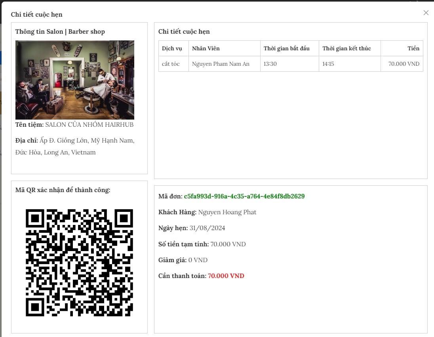Click the 'Số tiền tạm tính' amount
Viewport: 434px width, 337px height.
(228, 244)
